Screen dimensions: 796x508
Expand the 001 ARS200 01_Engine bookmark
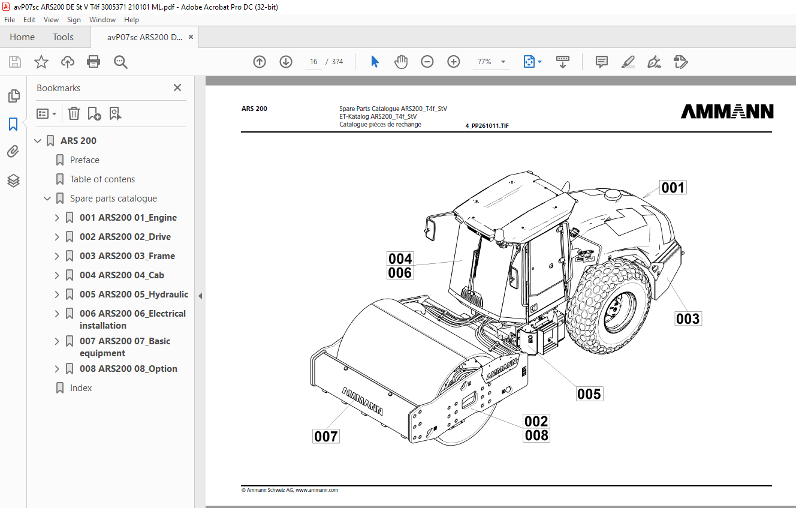58,218
